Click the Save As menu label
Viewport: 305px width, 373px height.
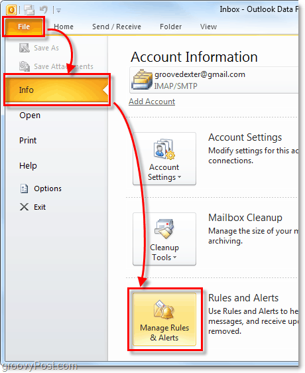[x=46, y=48]
